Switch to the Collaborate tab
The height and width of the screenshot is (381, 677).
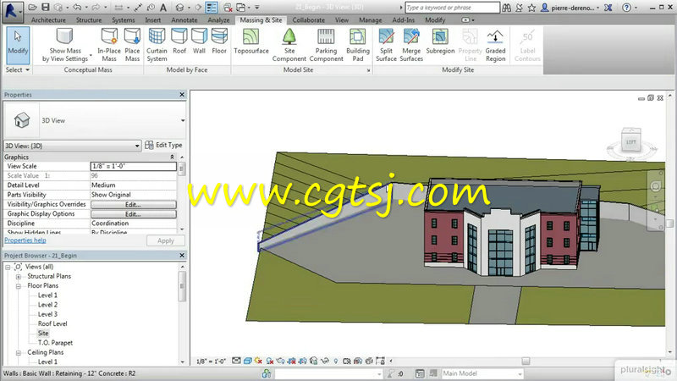[x=308, y=19]
